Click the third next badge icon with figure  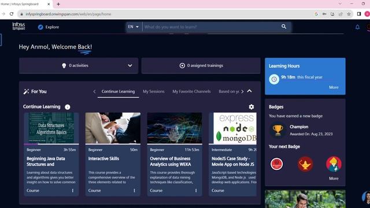coord(334,164)
